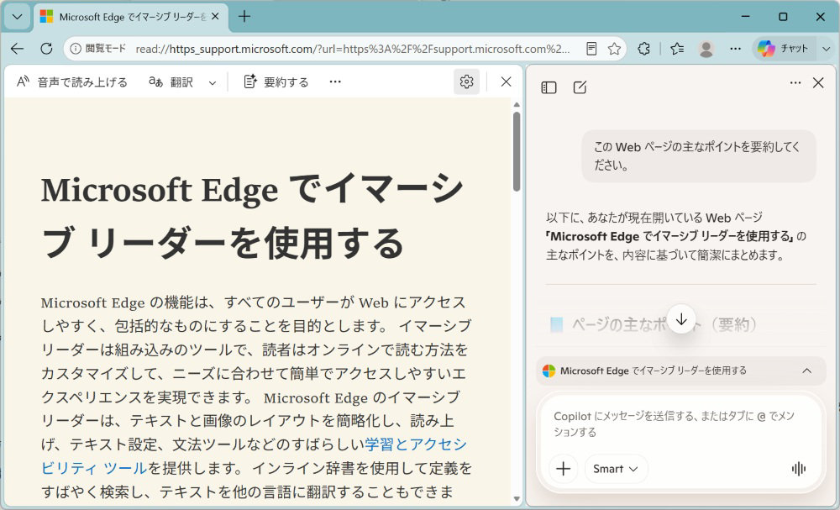This screenshot has width=840, height=510.
Task: Open the Favorites list icon
Action: click(677, 49)
